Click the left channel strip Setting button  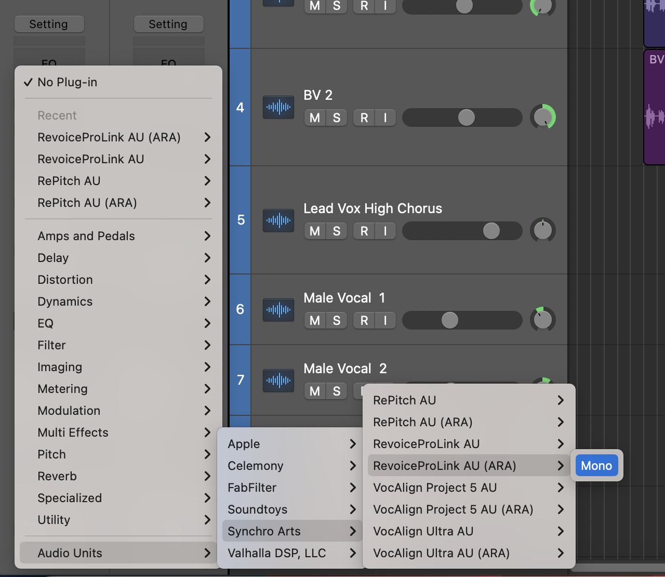pyautogui.click(x=49, y=24)
